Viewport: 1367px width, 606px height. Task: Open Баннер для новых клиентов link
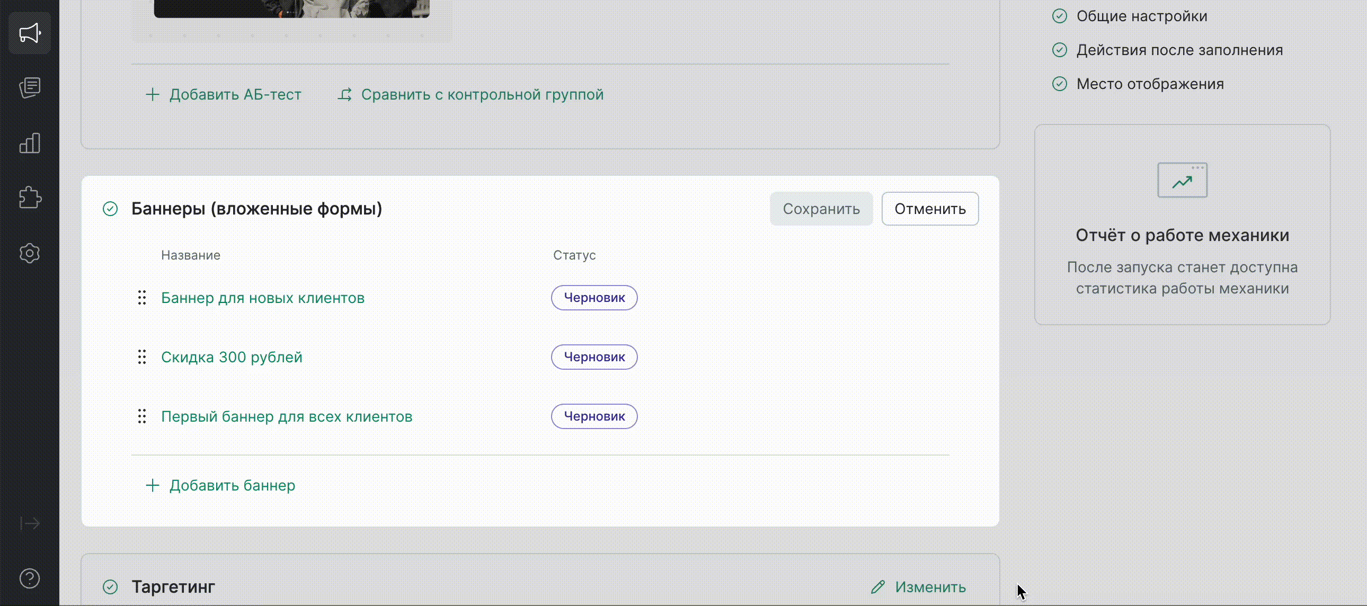(263, 298)
